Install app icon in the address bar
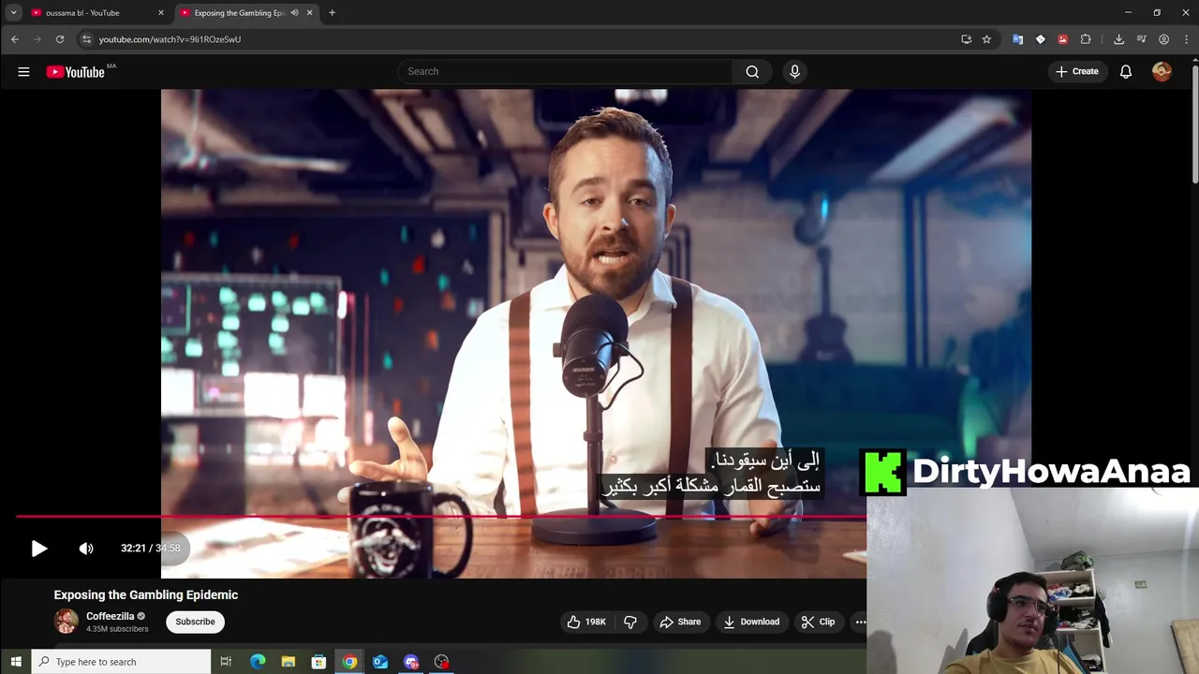The image size is (1199, 674). (966, 39)
